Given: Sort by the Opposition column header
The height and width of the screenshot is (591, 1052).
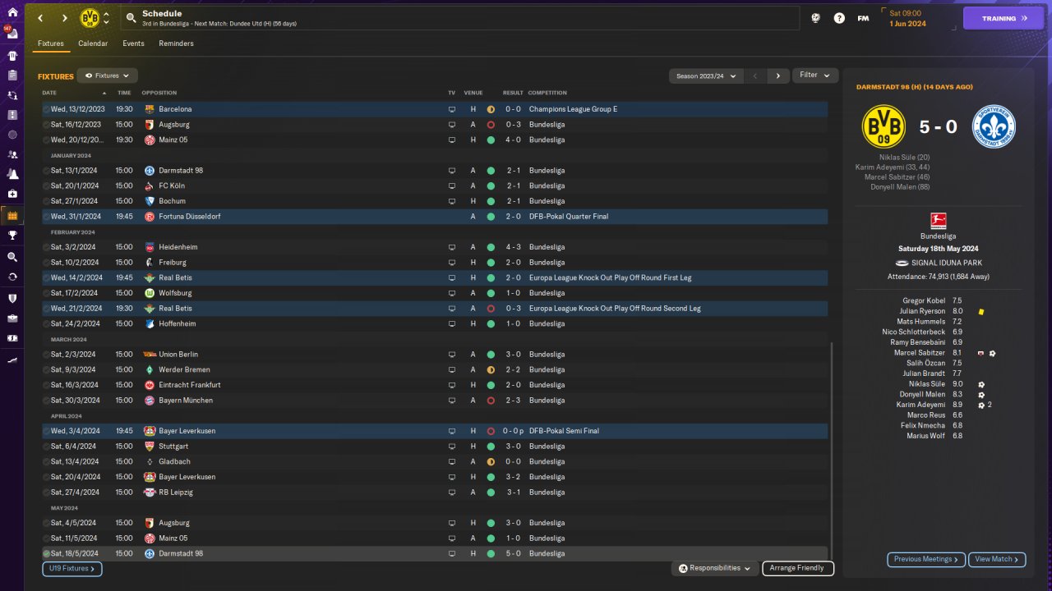Looking at the screenshot, I should (x=159, y=93).
